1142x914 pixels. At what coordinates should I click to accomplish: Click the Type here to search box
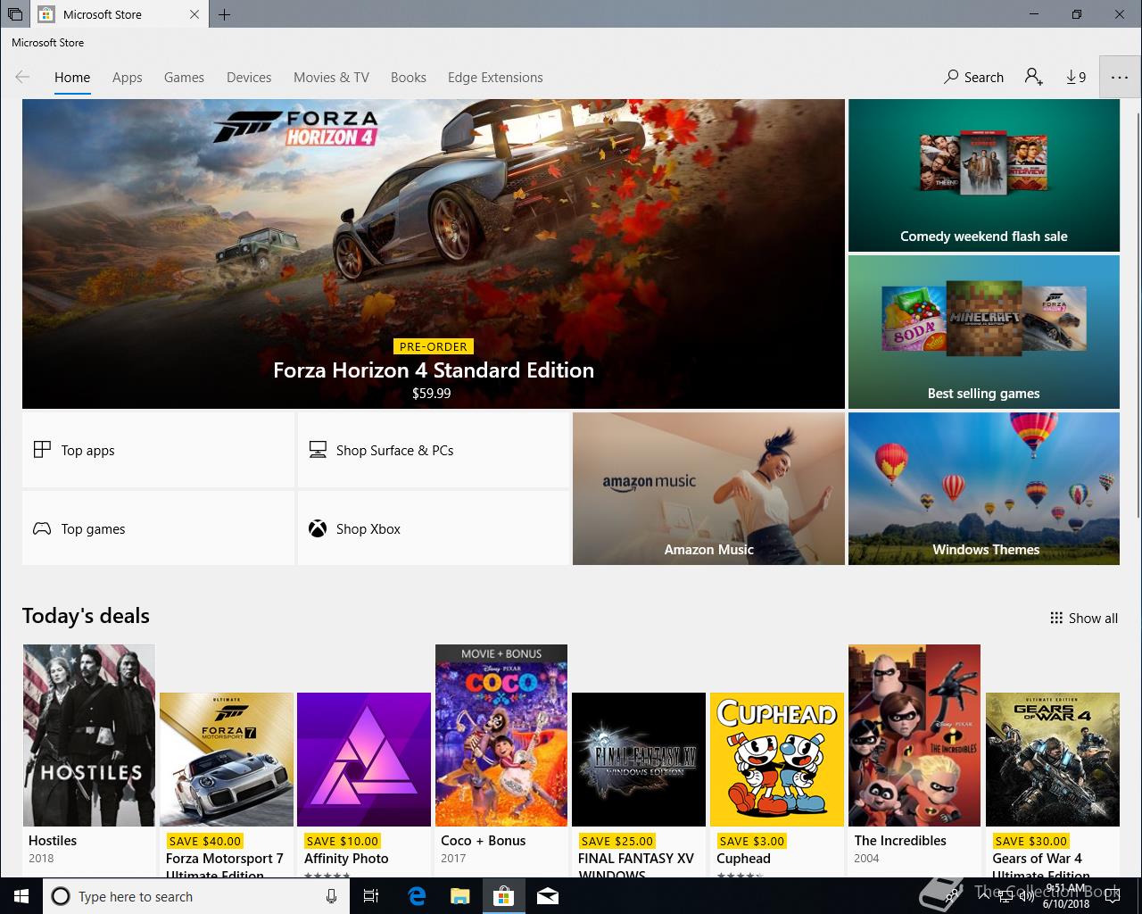click(x=194, y=896)
